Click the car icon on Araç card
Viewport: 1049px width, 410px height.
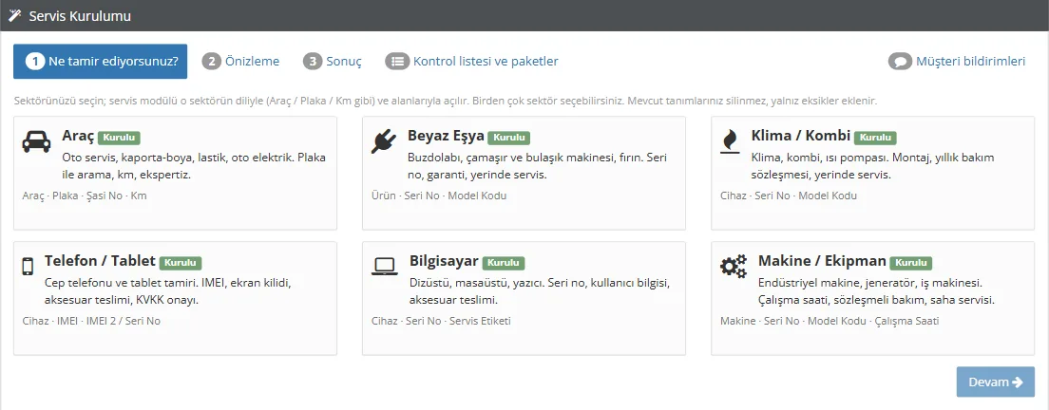(x=36, y=141)
